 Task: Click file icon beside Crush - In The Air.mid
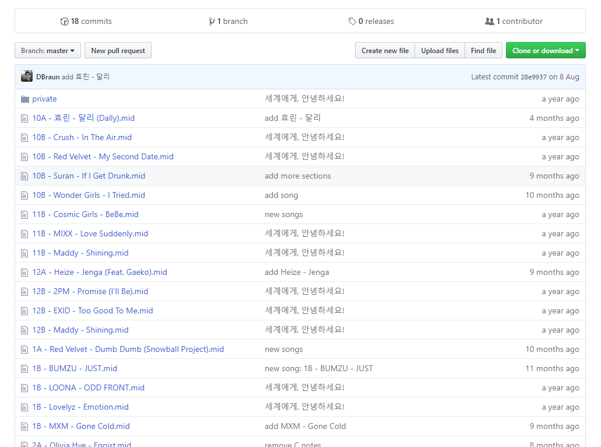(24, 137)
